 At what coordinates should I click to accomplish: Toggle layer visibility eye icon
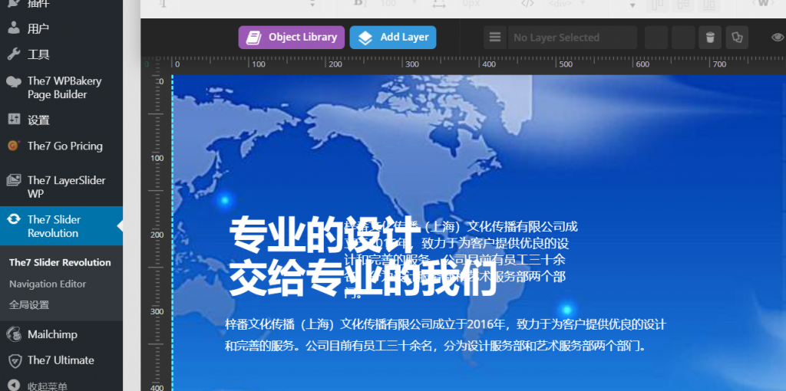click(x=777, y=38)
